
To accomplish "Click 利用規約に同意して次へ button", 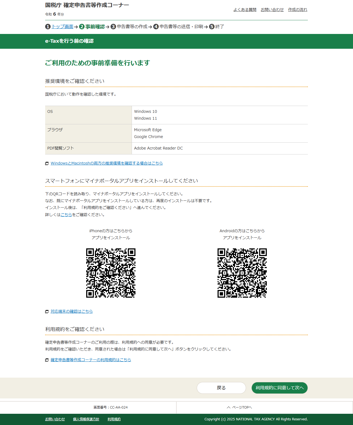I will [x=280, y=388].
